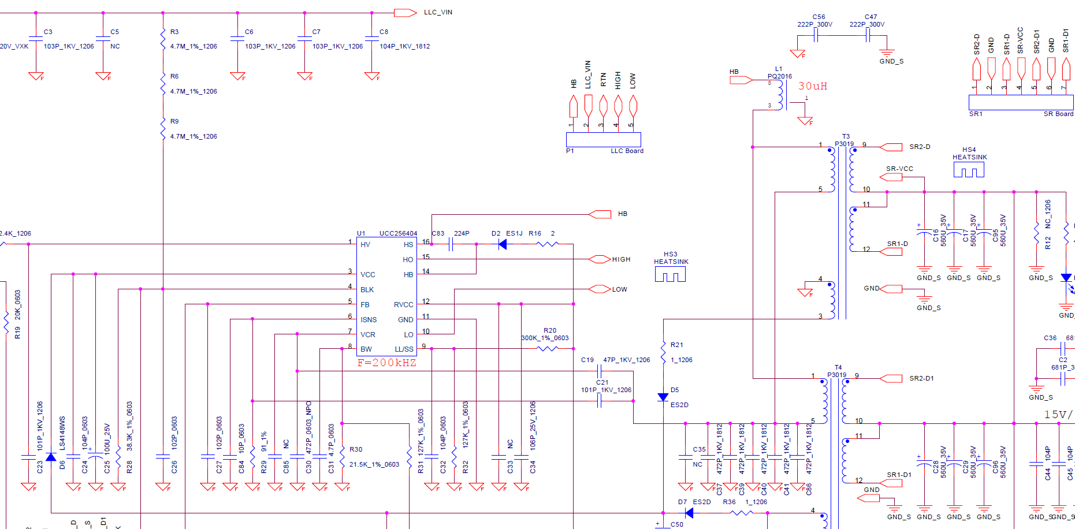Click the SR1-D port at T3 pin 12

tap(891, 252)
